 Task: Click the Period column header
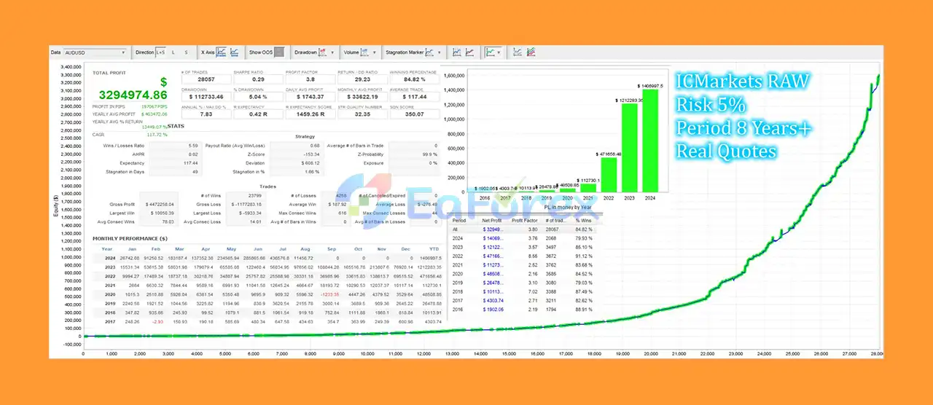459,219
